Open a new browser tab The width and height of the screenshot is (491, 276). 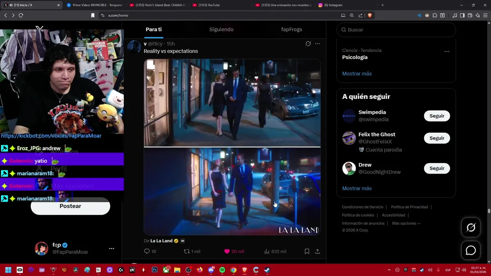[382, 5]
